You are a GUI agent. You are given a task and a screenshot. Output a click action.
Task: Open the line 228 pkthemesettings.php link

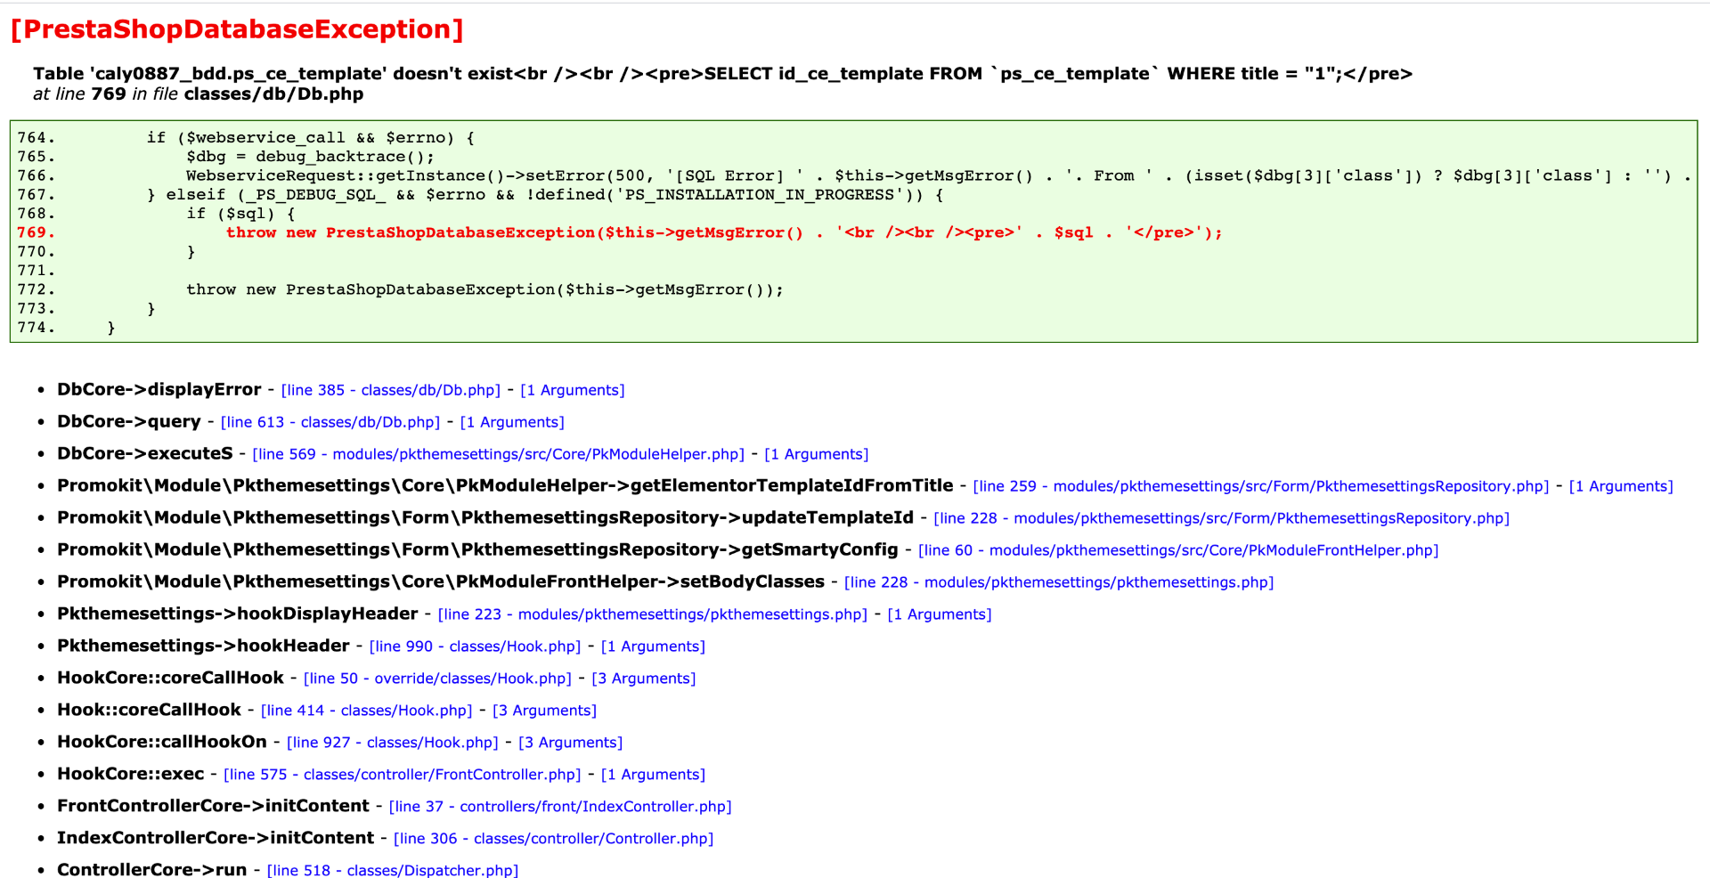point(1059,582)
